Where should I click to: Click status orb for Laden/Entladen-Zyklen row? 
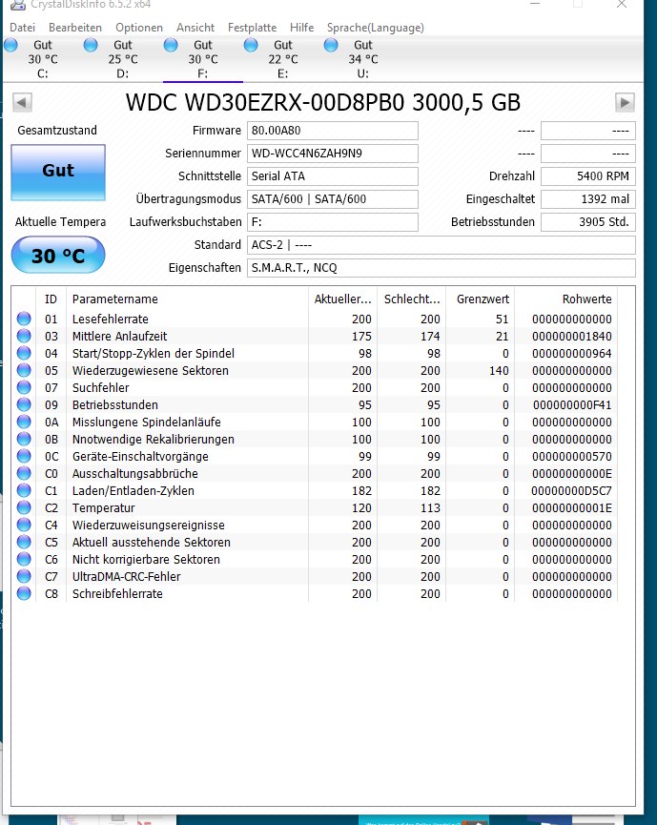(x=24, y=490)
